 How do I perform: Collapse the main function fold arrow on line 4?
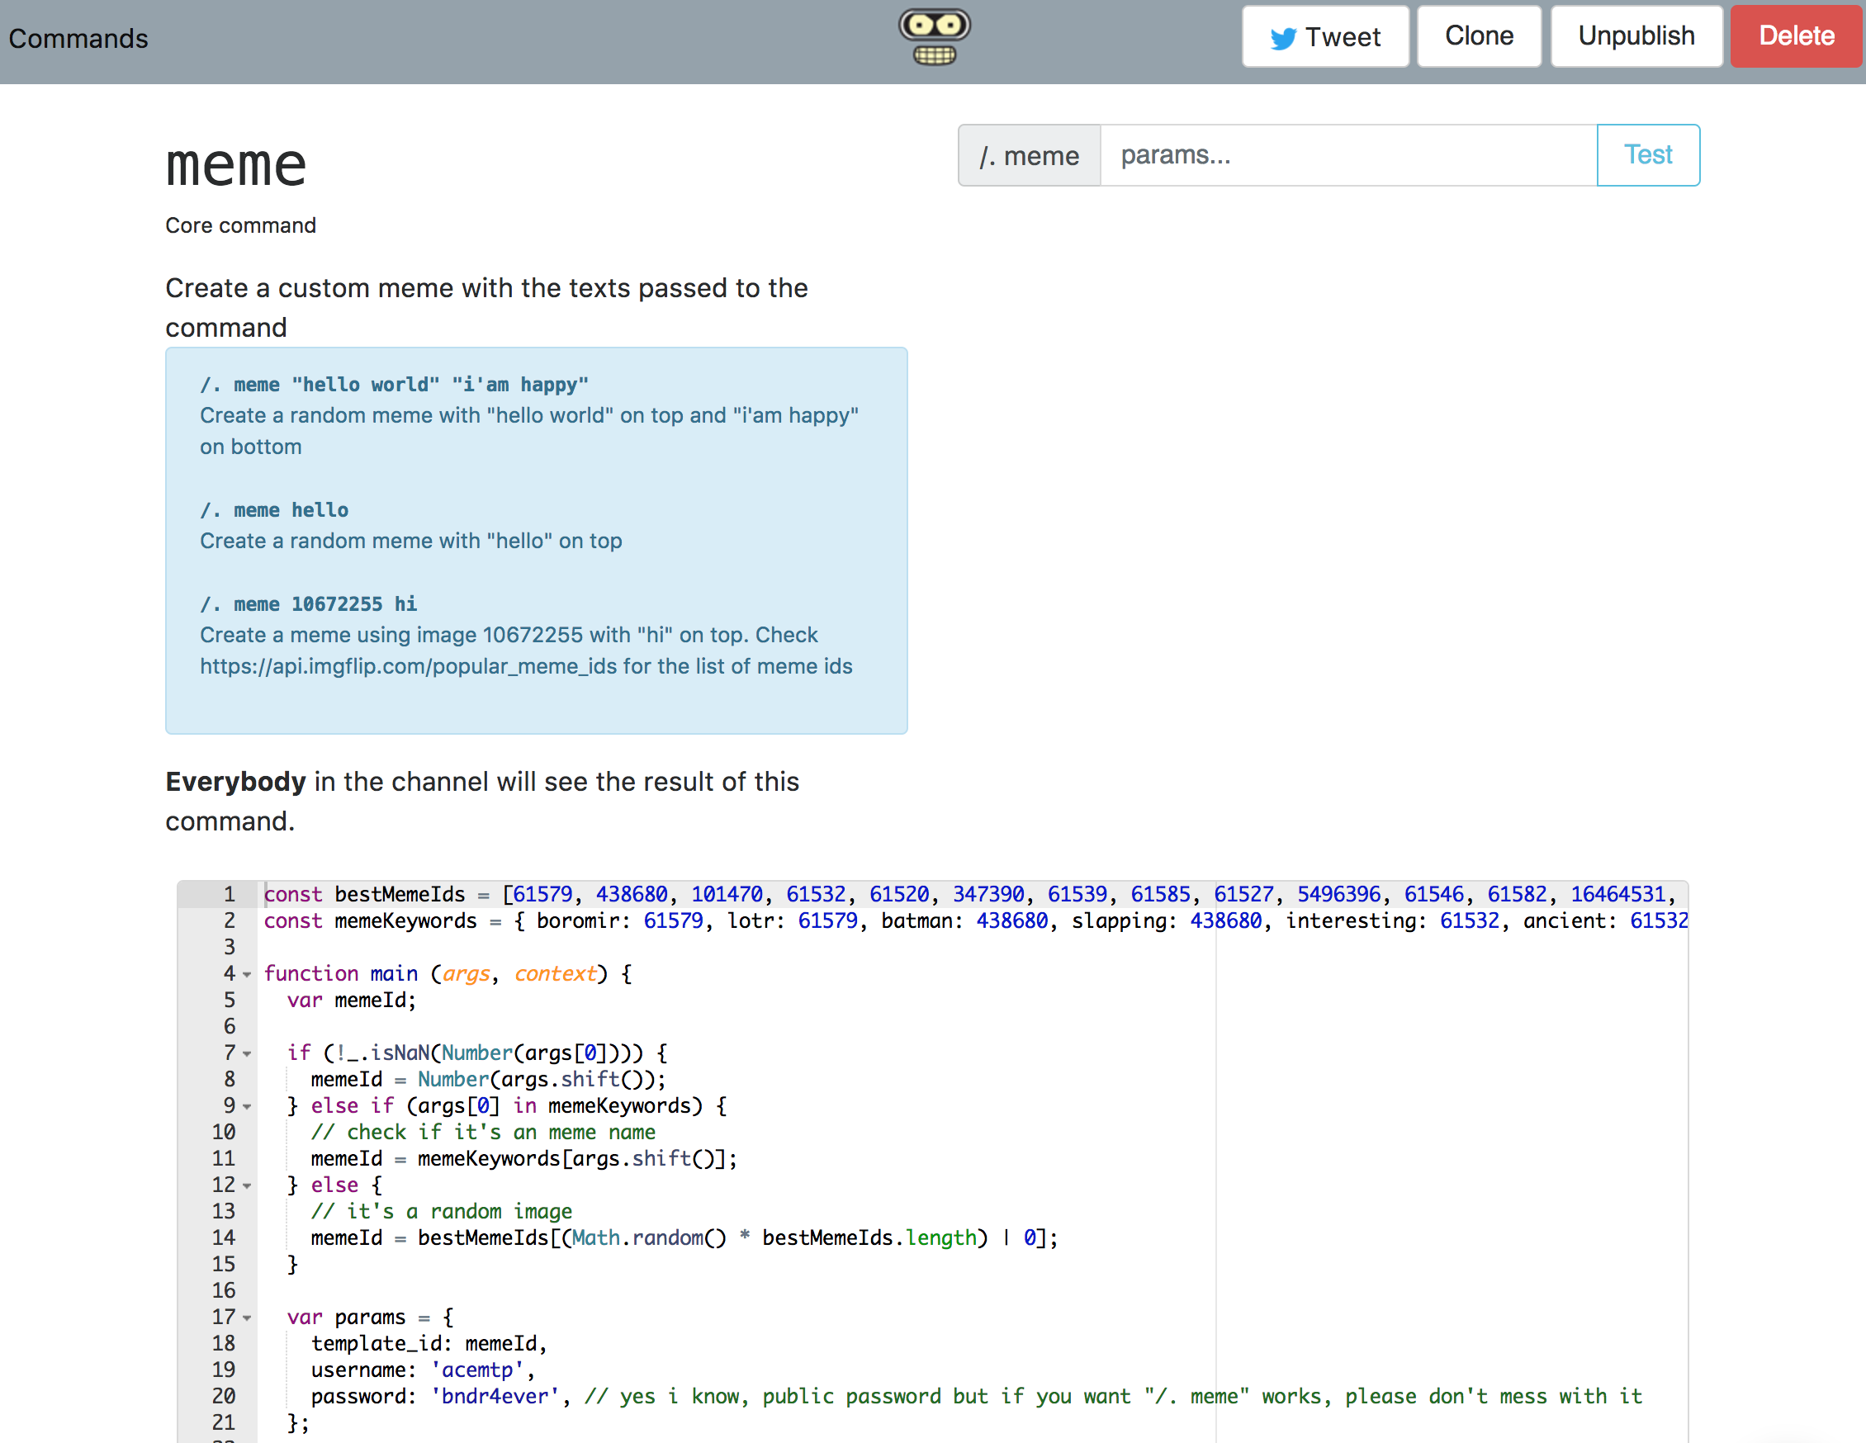click(x=247, y=974)
